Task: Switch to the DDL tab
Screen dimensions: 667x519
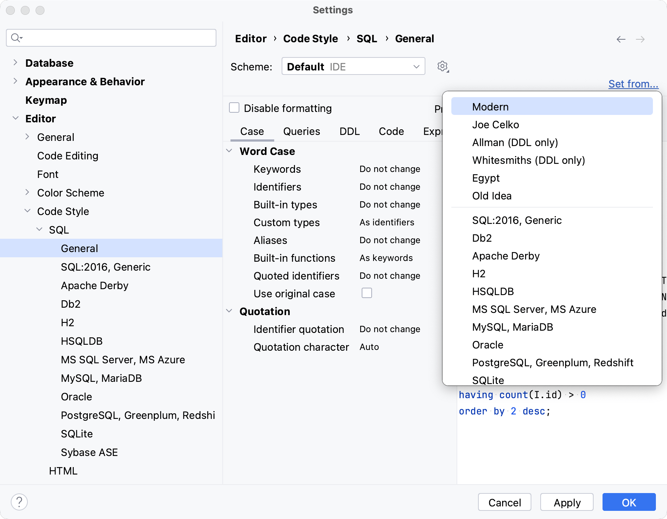Action: (x=349, y=132)
